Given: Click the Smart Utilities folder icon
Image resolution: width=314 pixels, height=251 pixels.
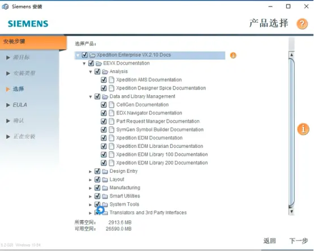Looking at the screenshot, I should (105, 197).
